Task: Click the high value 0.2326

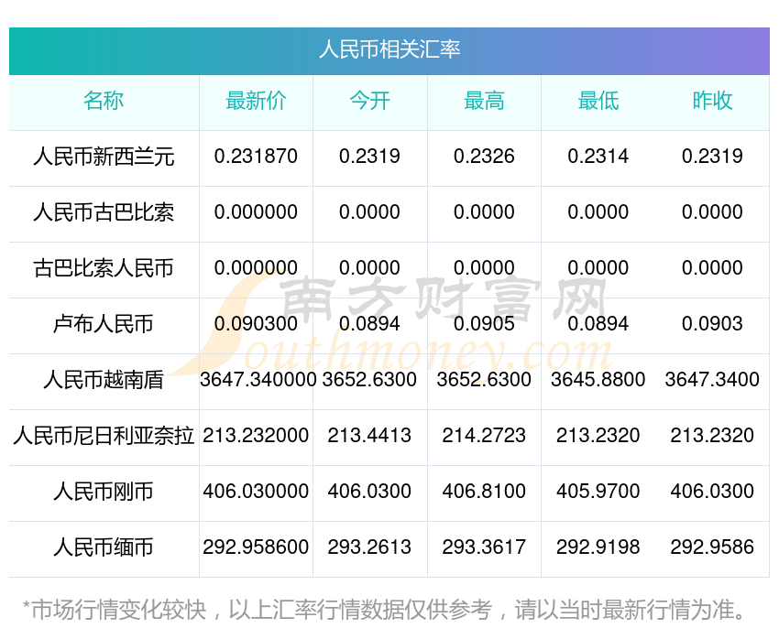Action: (x=484, y=157)
